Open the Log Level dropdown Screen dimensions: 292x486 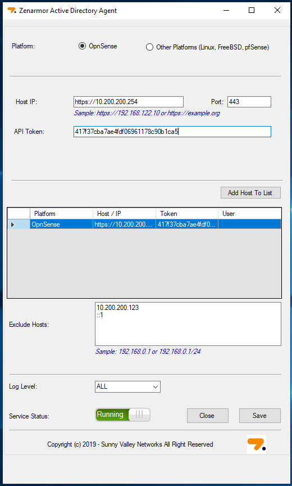(128, 386)
